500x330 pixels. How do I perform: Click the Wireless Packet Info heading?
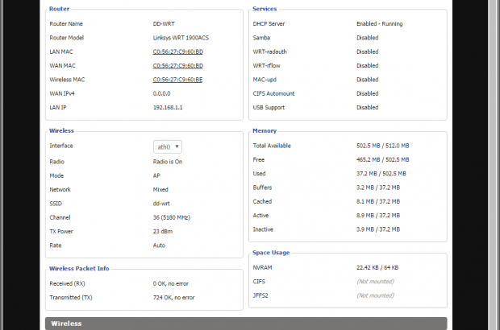point(79,269)
